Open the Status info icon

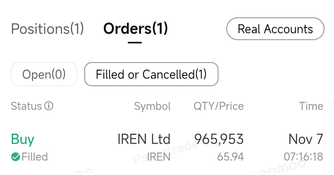pyautogui.click(x=49, y=106)
